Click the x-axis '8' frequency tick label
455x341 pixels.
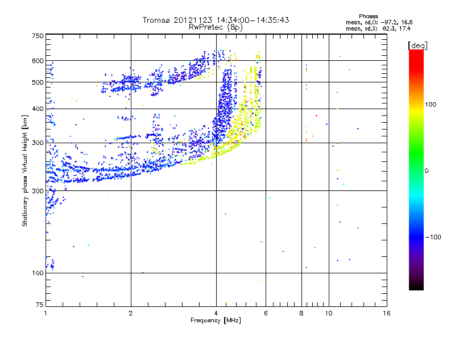click(x=301, y=313)
